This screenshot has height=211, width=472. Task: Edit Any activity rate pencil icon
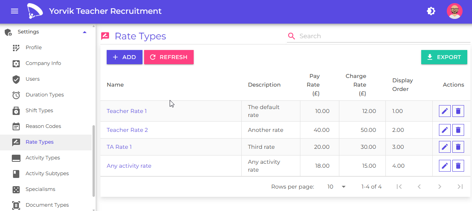(444, 166)
